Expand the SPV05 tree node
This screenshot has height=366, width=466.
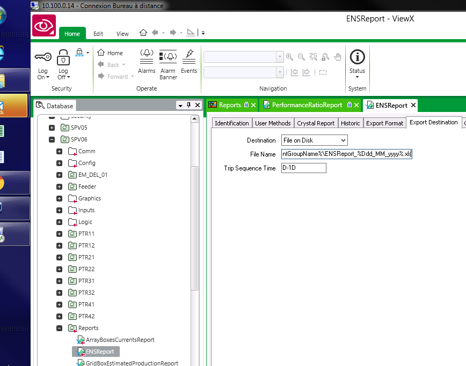(52, 128)
